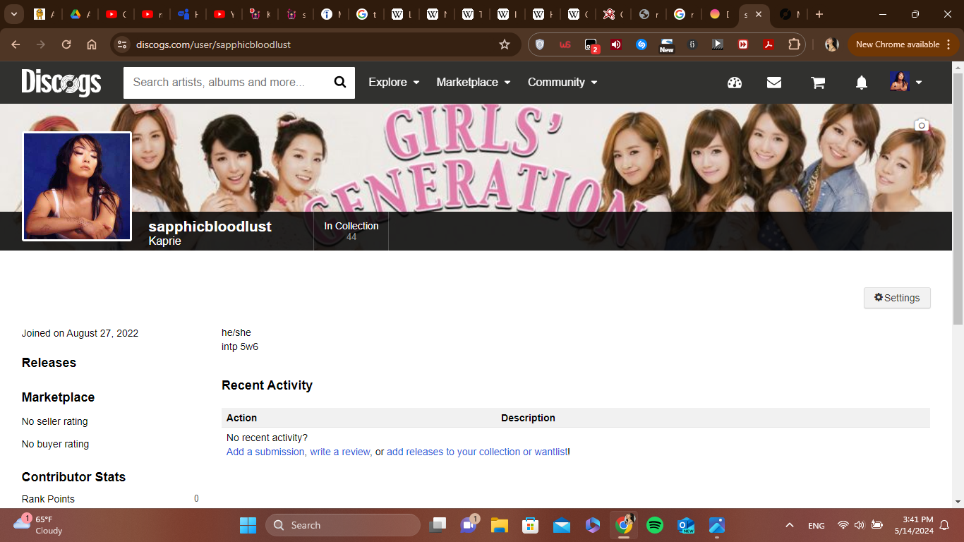Click the Settings button
The height and width of the screenshot is (542, 964).
(x=897, y=298)
